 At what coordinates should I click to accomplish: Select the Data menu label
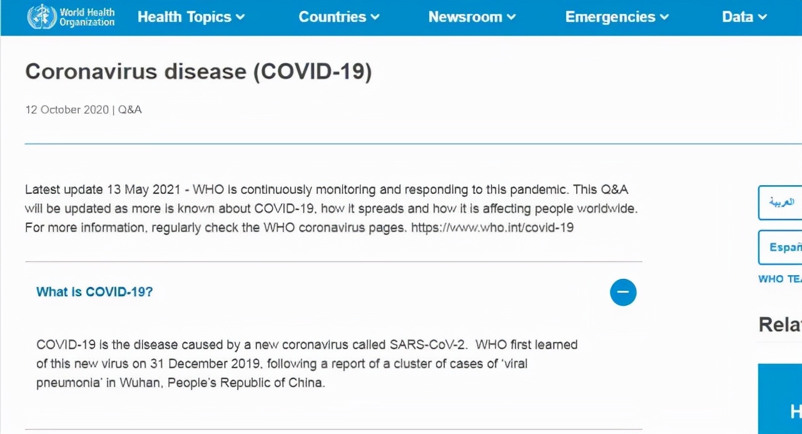point(738,17)
